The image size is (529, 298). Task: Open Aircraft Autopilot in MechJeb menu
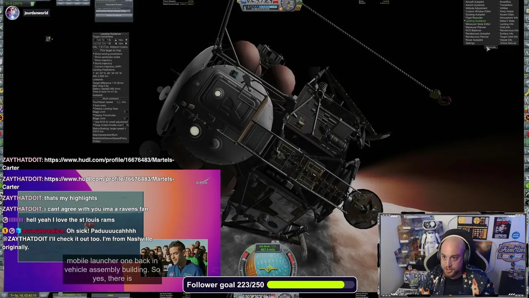click(x=474, y=2)
